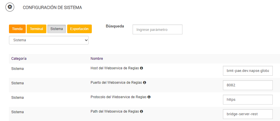Screen dimensions: 280x121
Task: Select the Sistema tab
Action: click(x=56, y=29)
